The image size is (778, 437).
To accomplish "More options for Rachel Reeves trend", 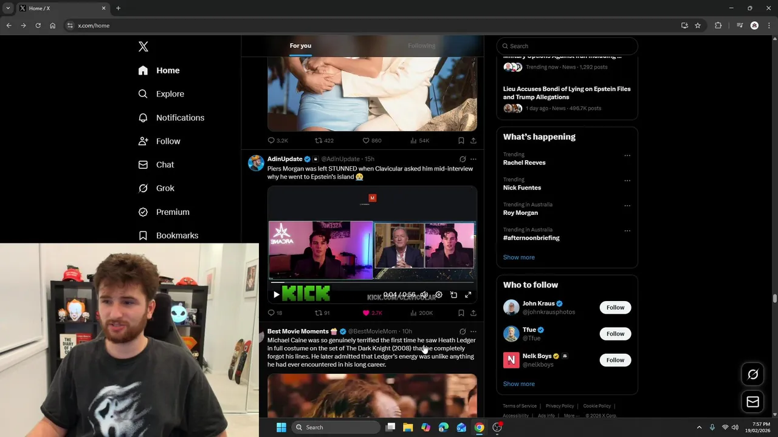I will [627, 155].
